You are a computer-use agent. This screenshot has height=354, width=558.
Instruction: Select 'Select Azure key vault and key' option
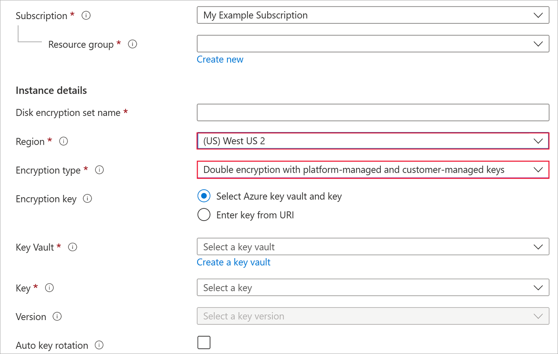(x=204, y=196)
